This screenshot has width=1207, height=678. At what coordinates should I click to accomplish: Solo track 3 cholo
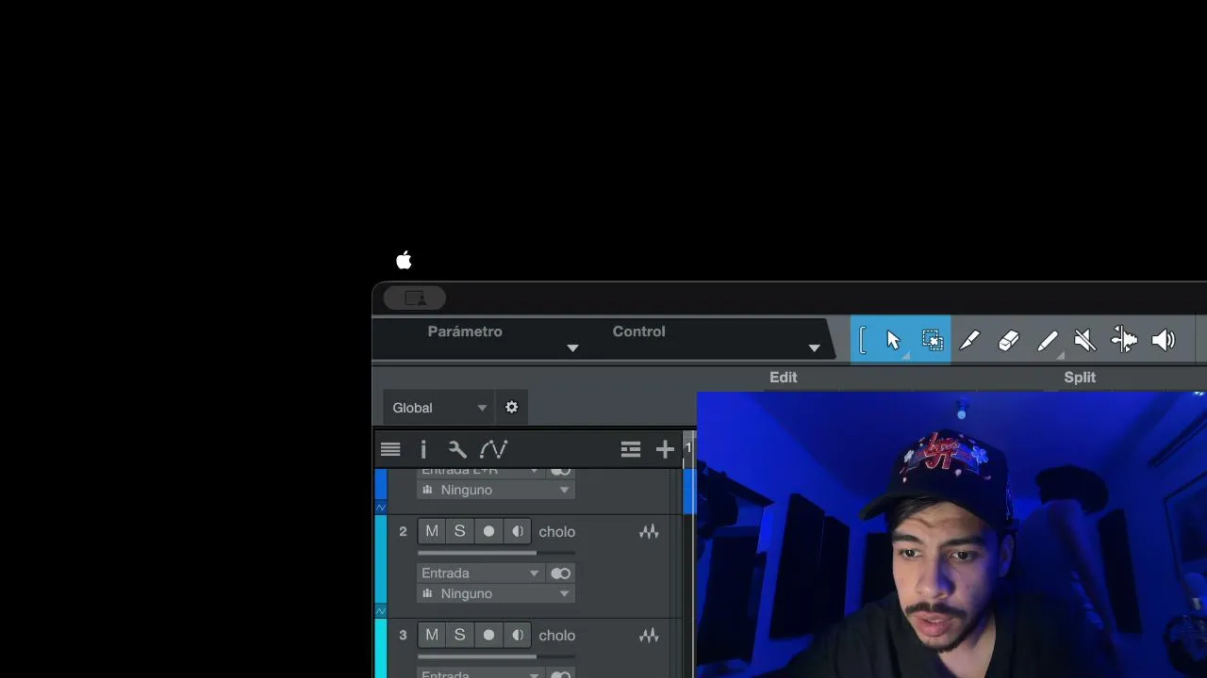click(459, 635)
